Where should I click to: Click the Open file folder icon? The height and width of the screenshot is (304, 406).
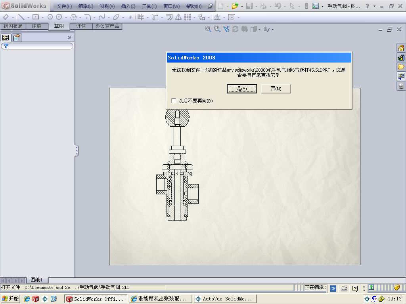[235, 6]
